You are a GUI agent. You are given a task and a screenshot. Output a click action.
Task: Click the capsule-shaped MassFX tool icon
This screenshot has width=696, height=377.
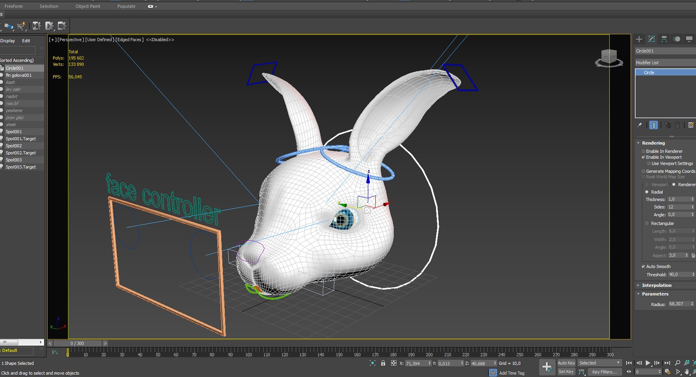point(9,26)
